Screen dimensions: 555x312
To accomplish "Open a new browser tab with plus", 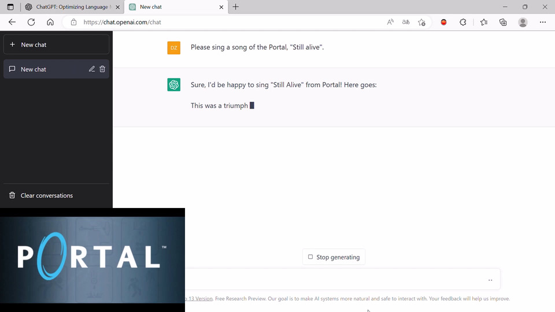I will coord(235,7).
